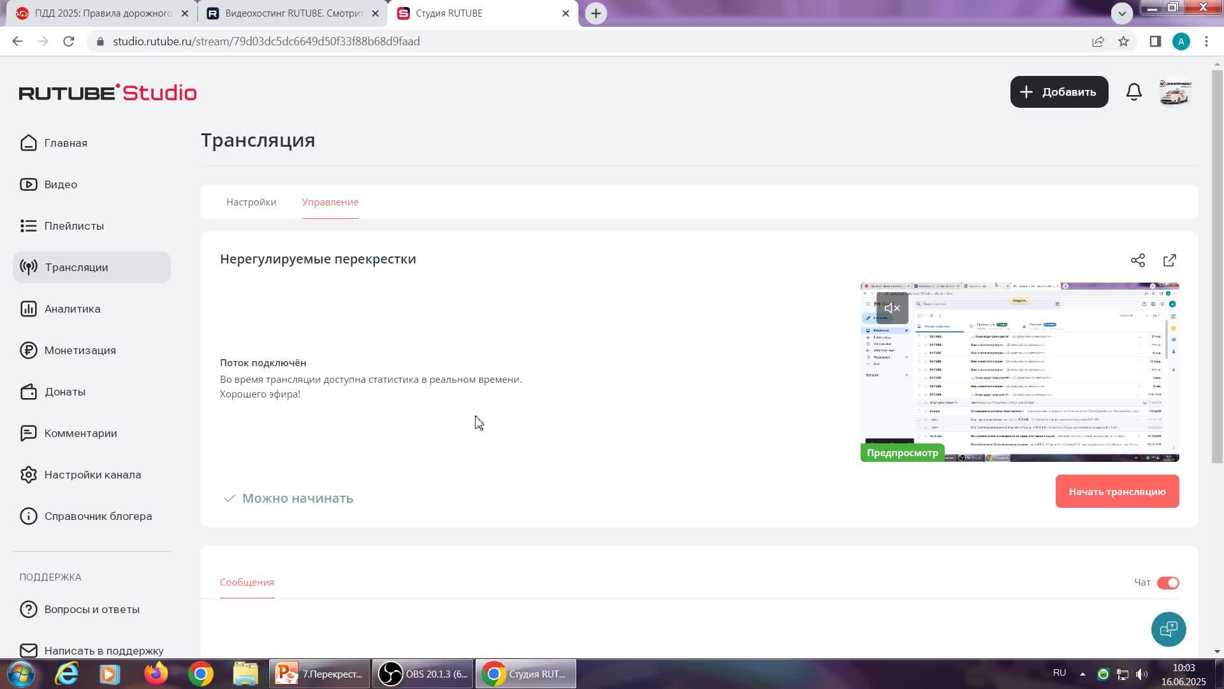This screenshot has height=689, width=1224.
Task: Toggle the Чат switch off
Action: (x=1168, y=583)
